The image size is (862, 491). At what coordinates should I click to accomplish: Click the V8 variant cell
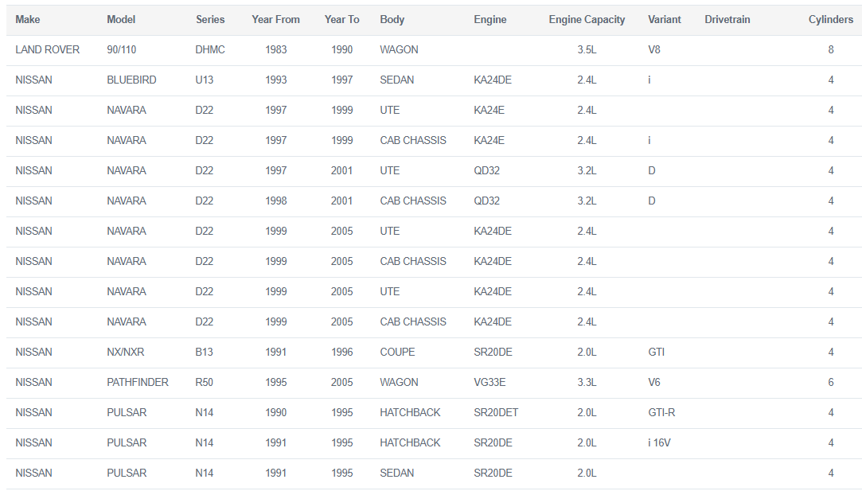654,49
